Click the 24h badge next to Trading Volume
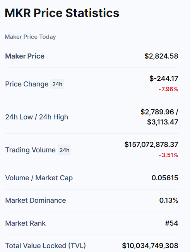190x252 pixels. click(x=64, y=150)
